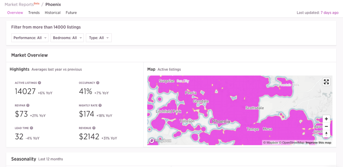This screenshot has height=167, width=343.
Task: Reset map bearing with compass button
Action: [326, 134]
